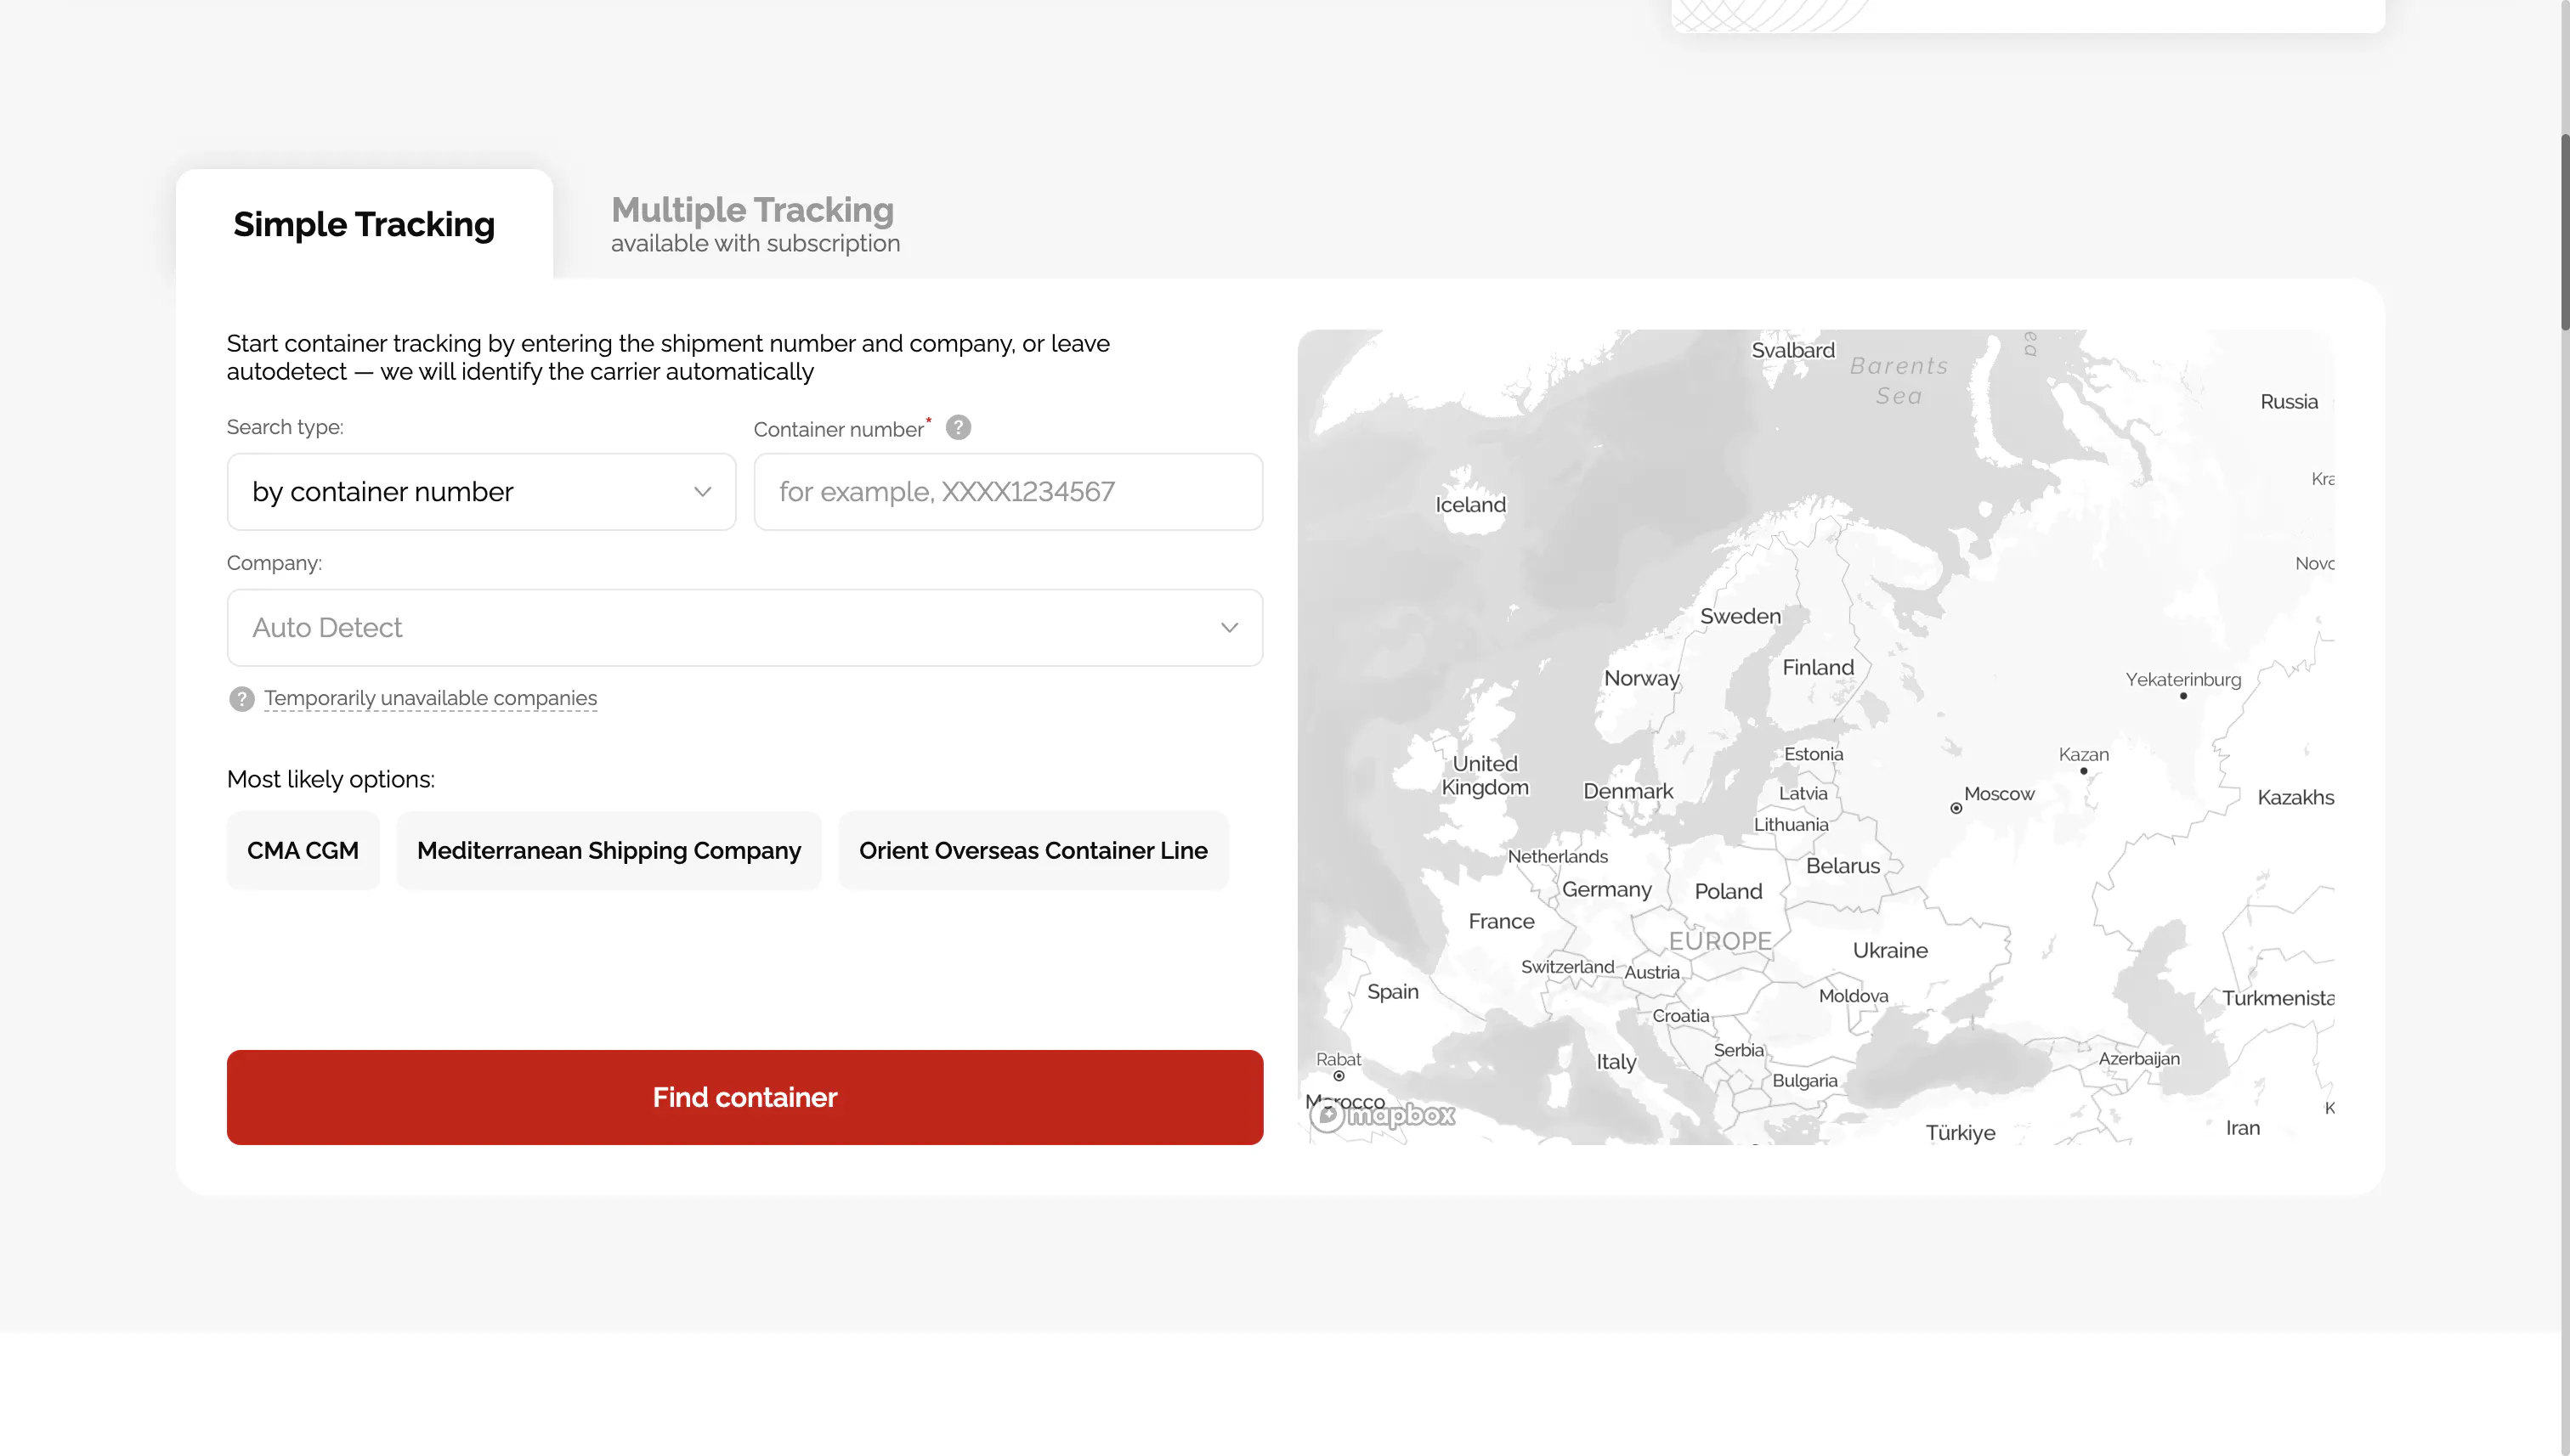
Task: Open Temporarily unavailable companies link
Action: click(430, 698)
